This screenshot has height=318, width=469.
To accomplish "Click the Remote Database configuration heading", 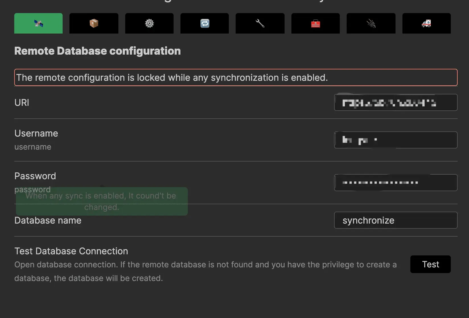I will click(x=97, y=51).
